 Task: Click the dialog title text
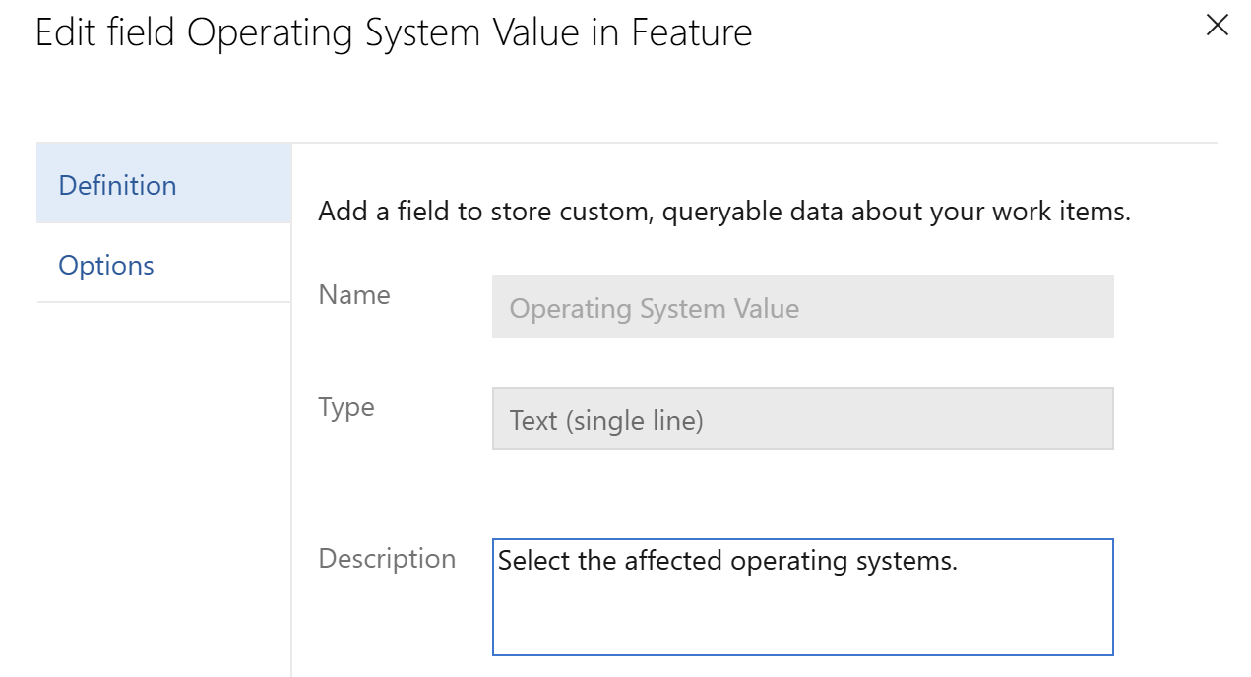point(394,33)
